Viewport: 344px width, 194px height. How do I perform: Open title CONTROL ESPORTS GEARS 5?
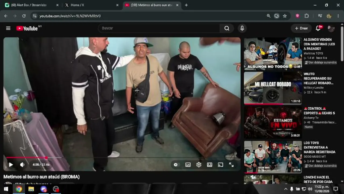(x=319, y=111)
